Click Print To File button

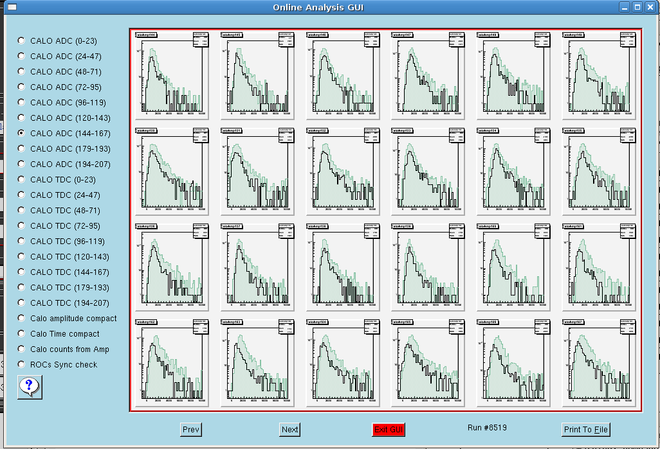coord(585,429)
